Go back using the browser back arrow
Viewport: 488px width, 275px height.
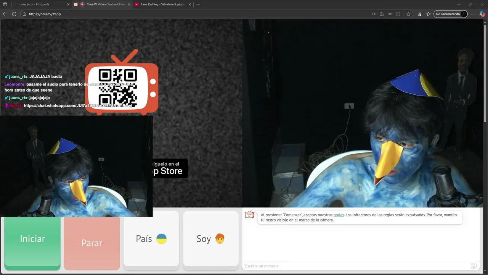tap(5, 14)
